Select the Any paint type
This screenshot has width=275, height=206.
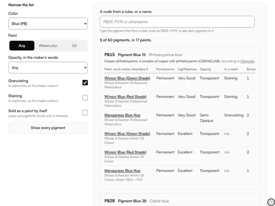pyautogui.click(x=22, y=45)
